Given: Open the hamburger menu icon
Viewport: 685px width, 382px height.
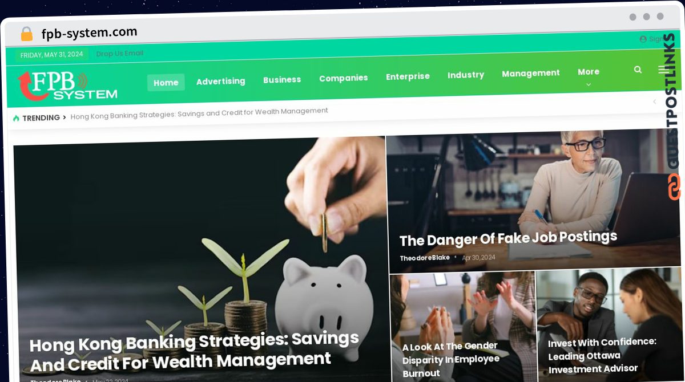Looking at the screenshot, I should [662, 69].
